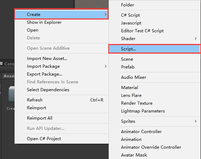This screenshot has width=201, height=159.
Task: Select Reimport All
Action: (40, 118)
